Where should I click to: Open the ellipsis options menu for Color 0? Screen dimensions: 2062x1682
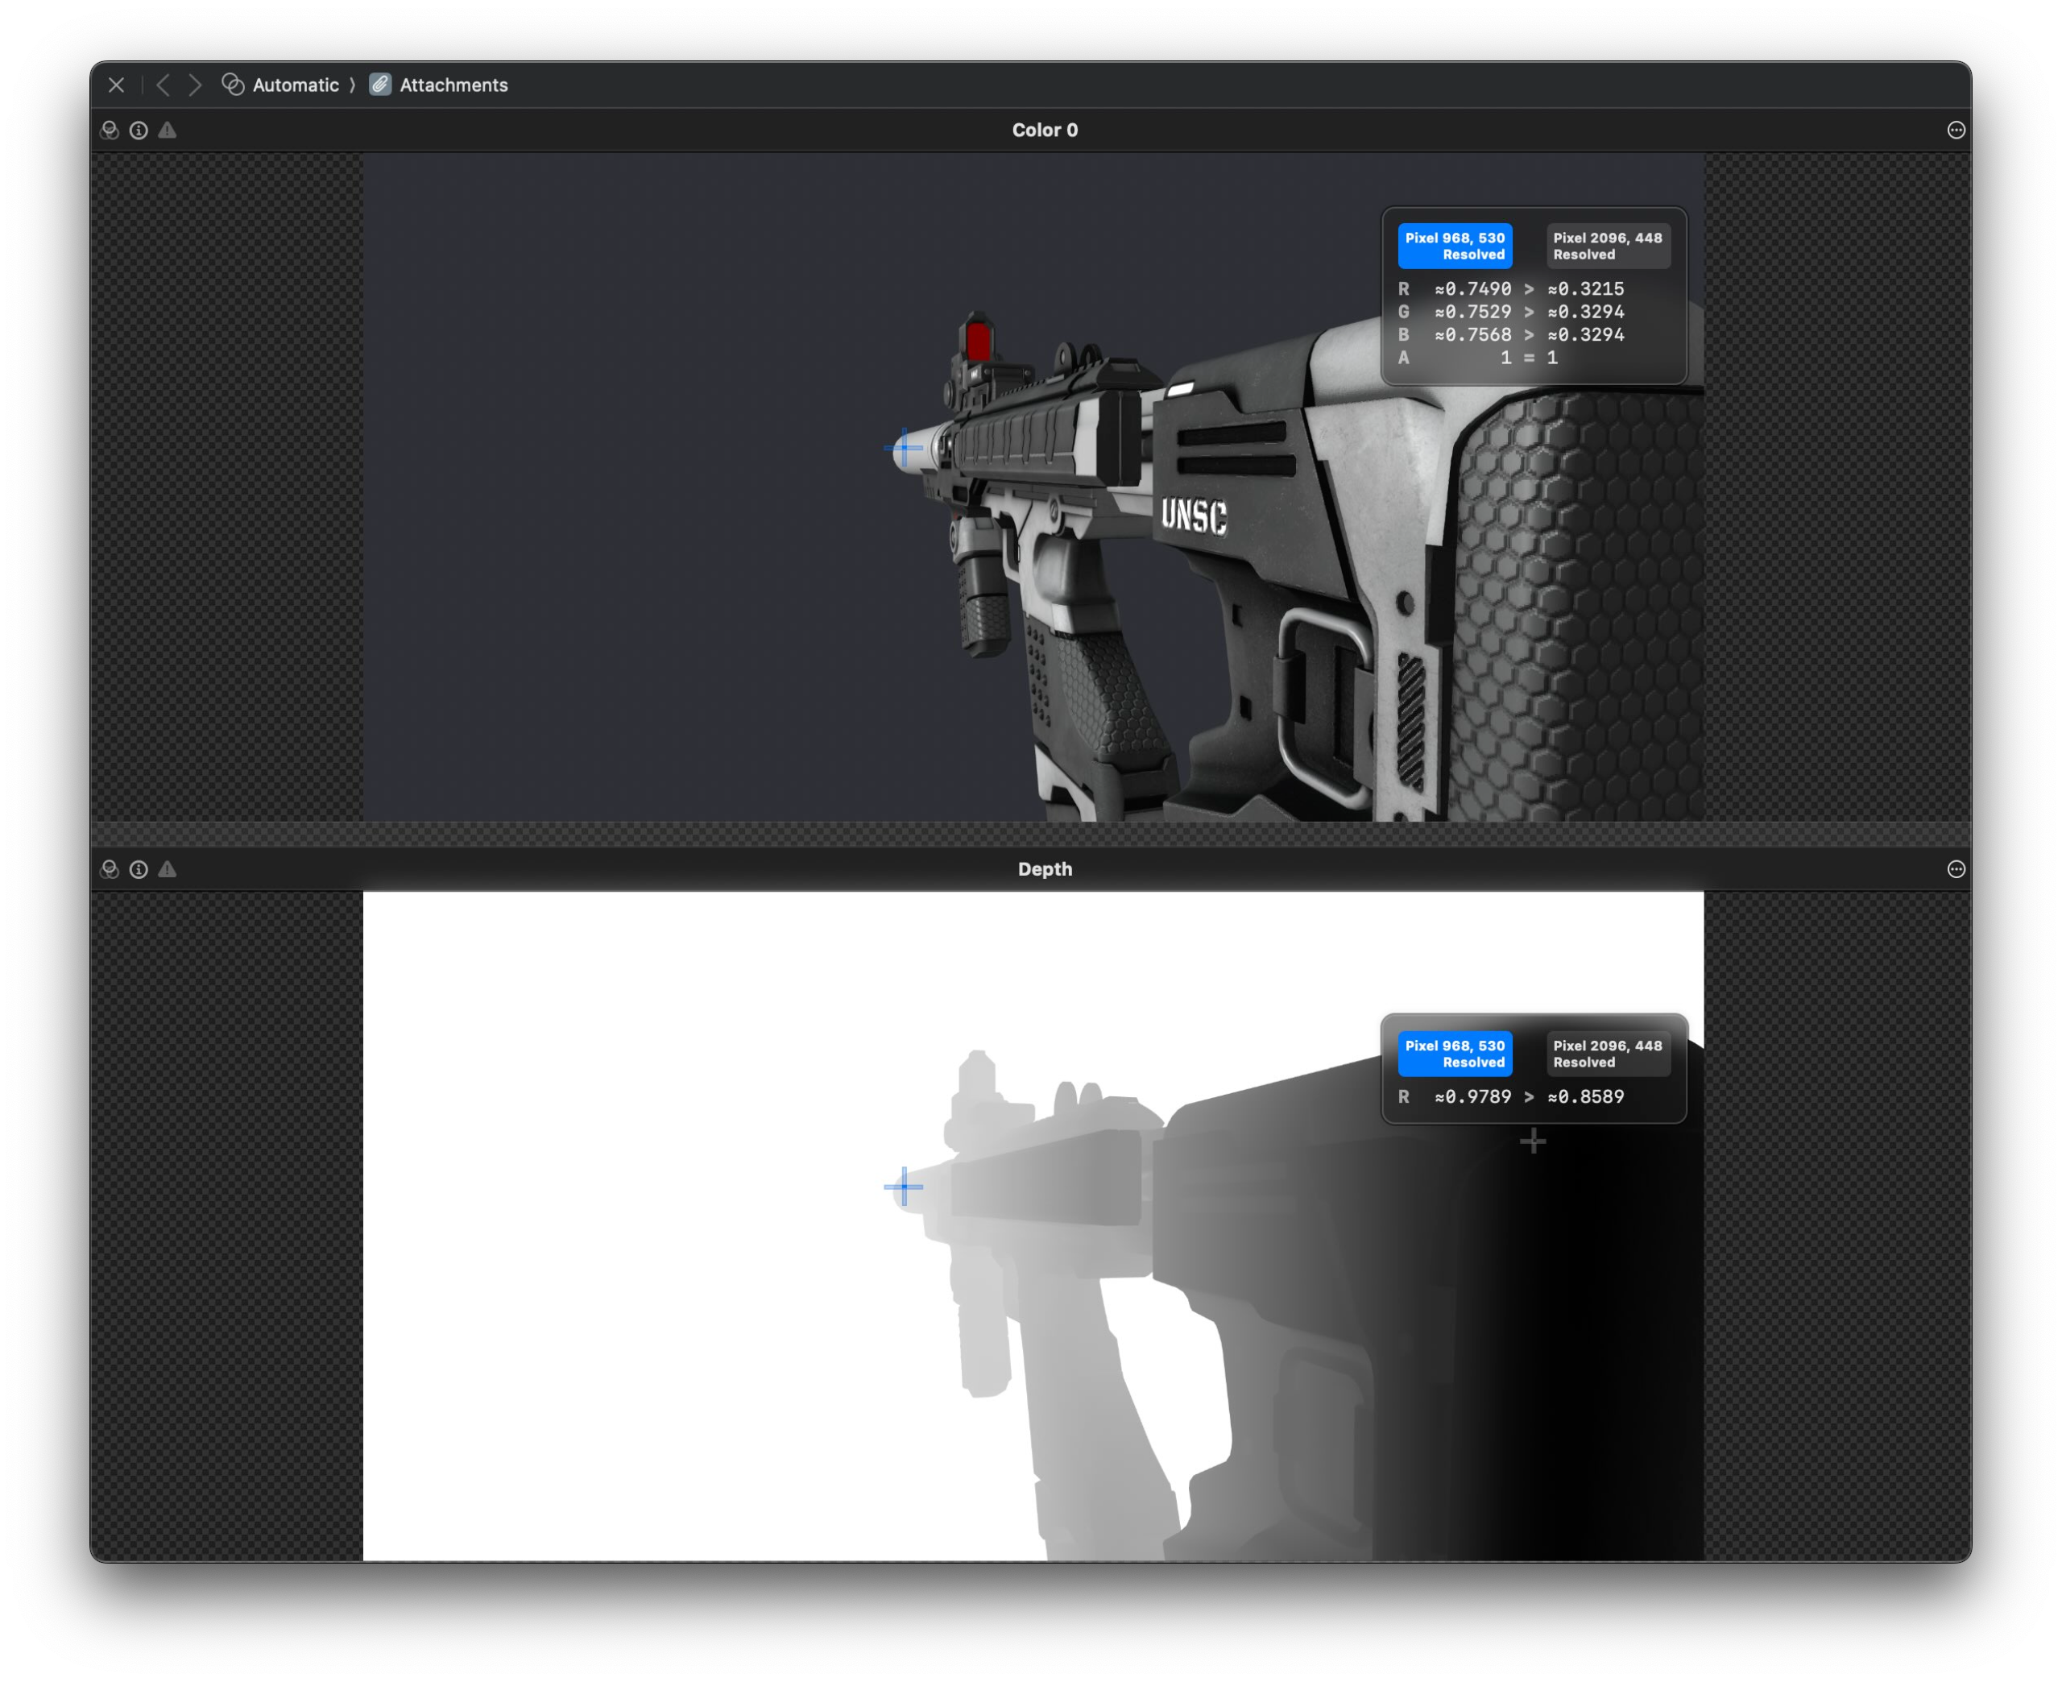pos(1956,130)
